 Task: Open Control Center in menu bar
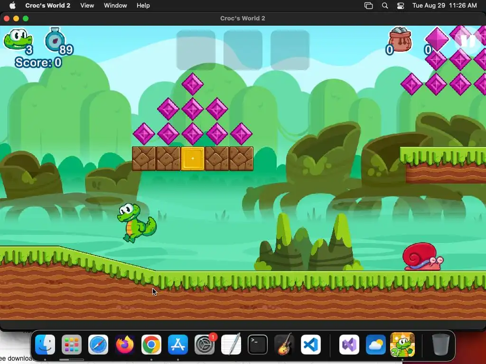coord(401,5)
